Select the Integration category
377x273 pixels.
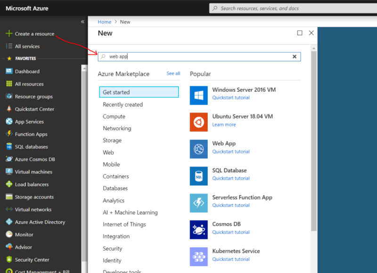coord(116,236)
